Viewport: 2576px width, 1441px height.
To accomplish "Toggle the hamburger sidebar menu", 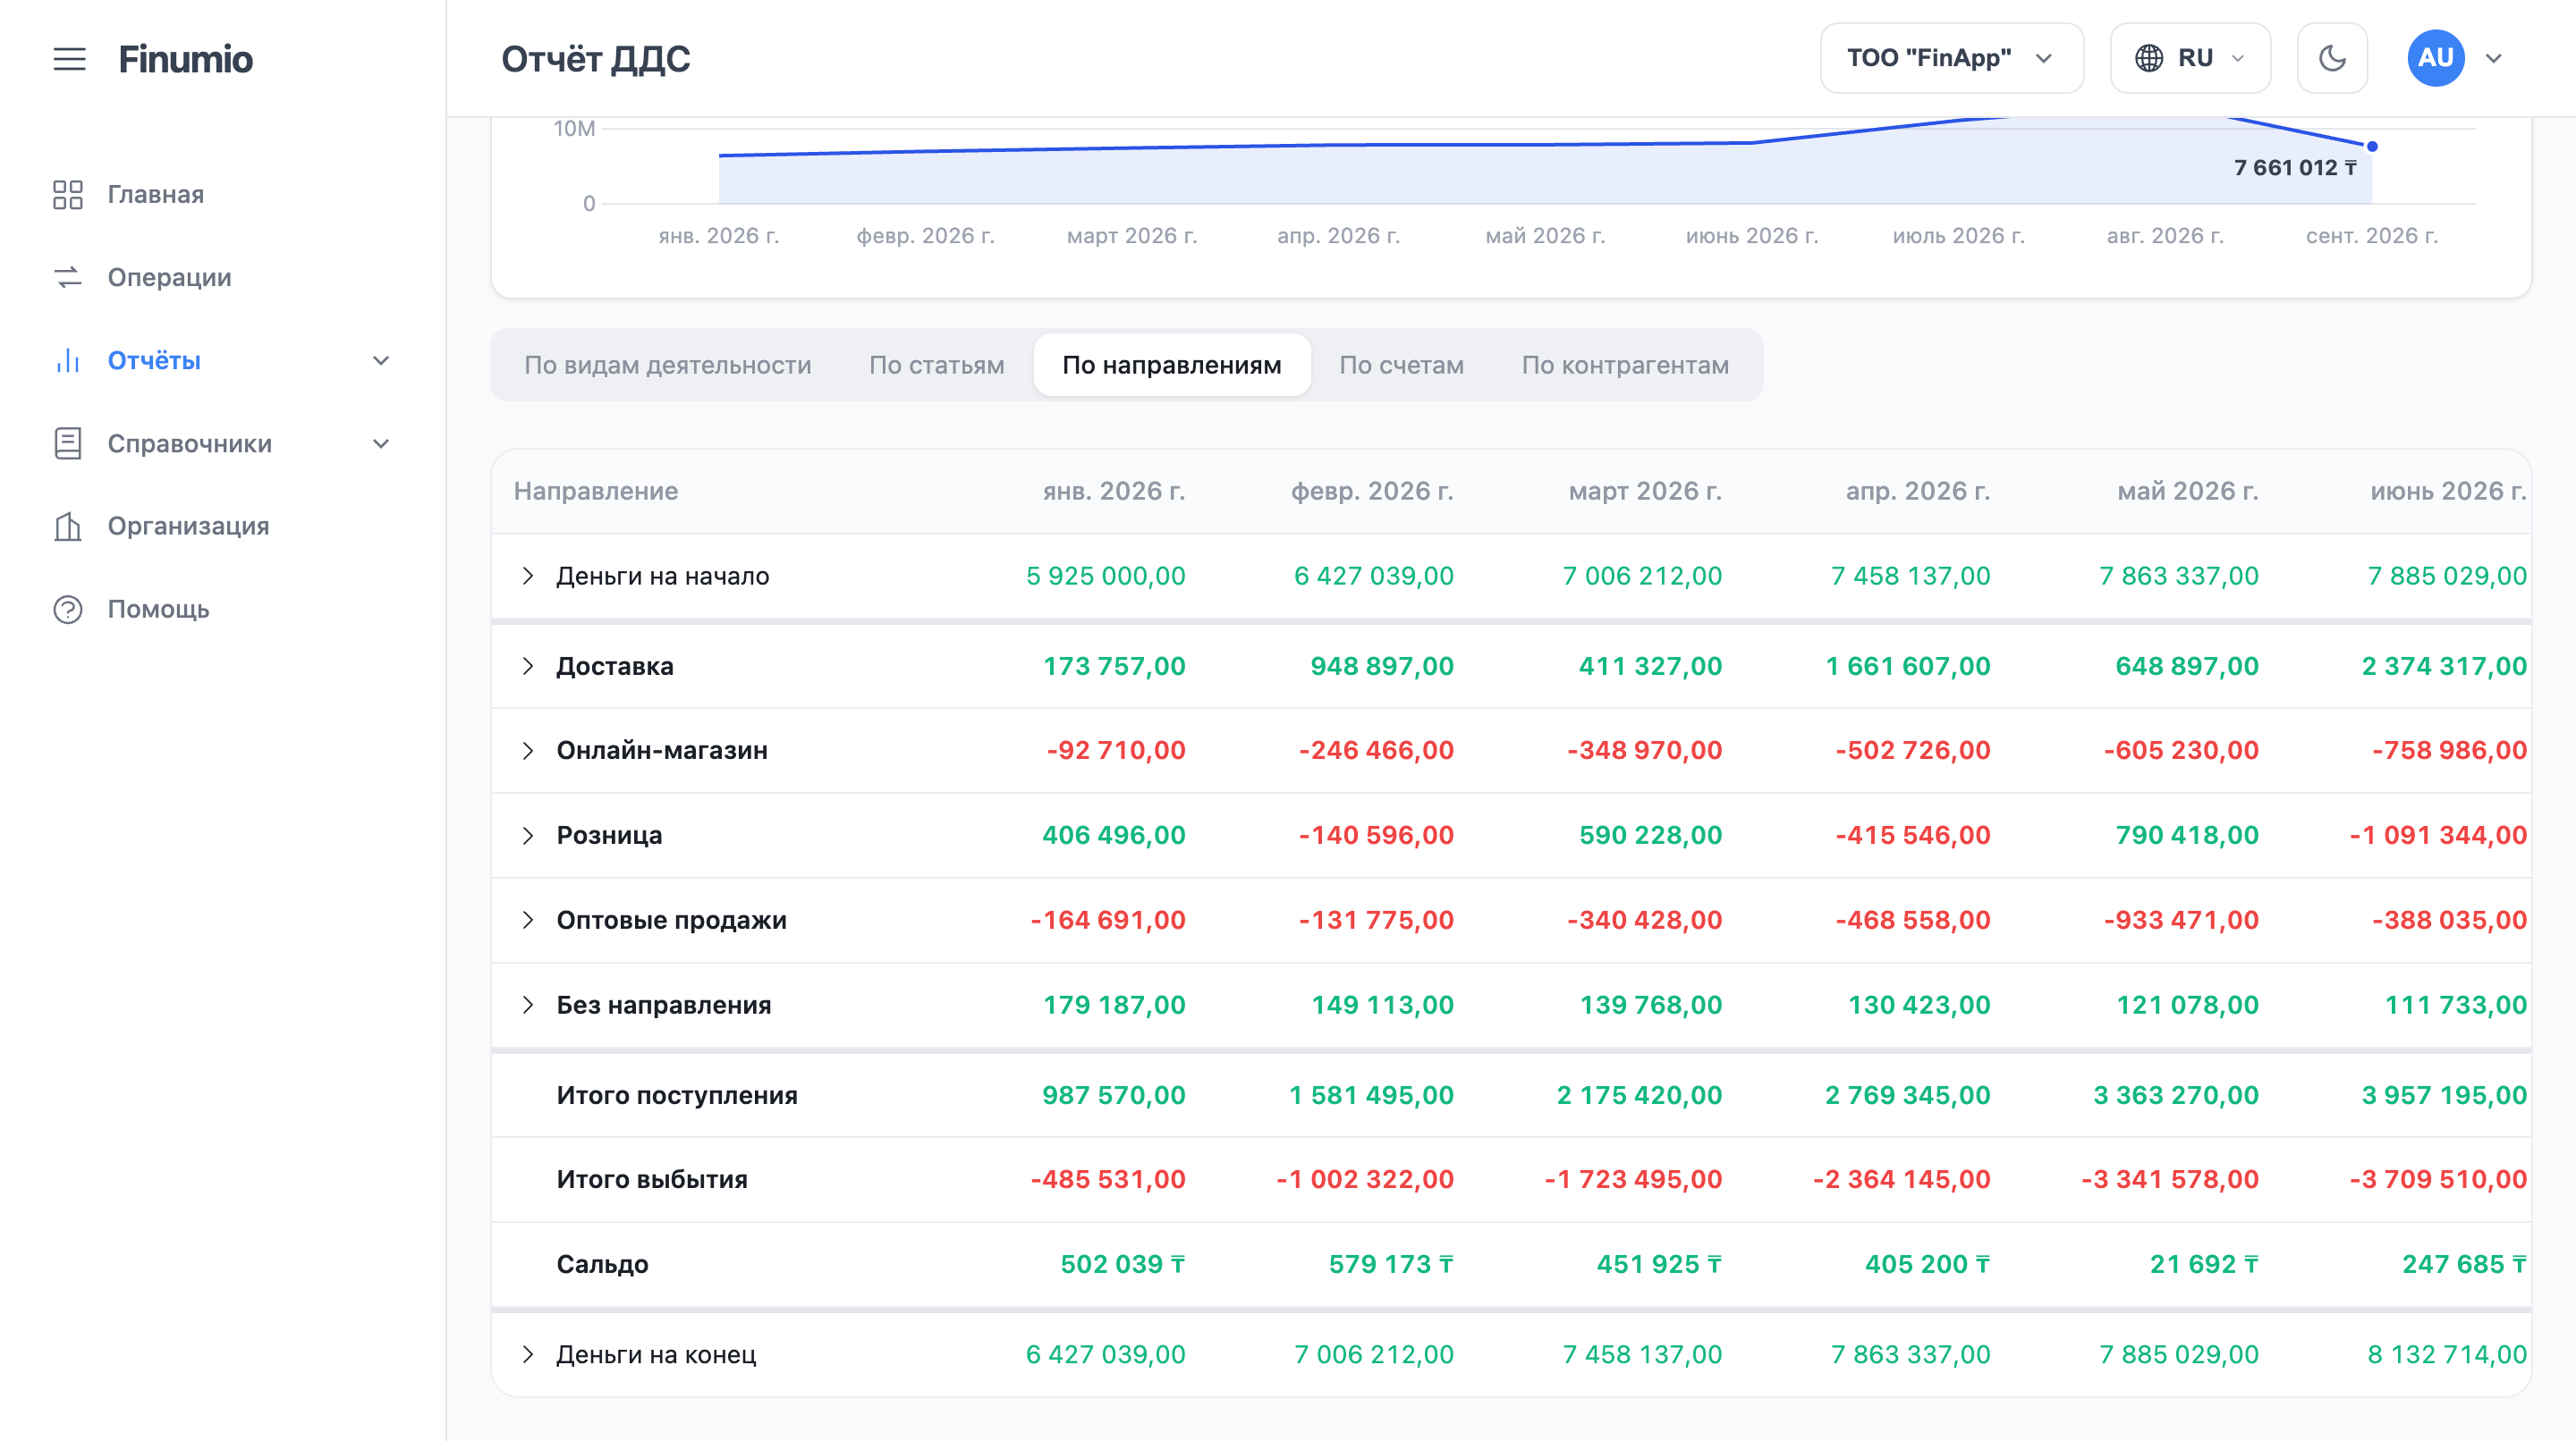I will tap(69, 59).
